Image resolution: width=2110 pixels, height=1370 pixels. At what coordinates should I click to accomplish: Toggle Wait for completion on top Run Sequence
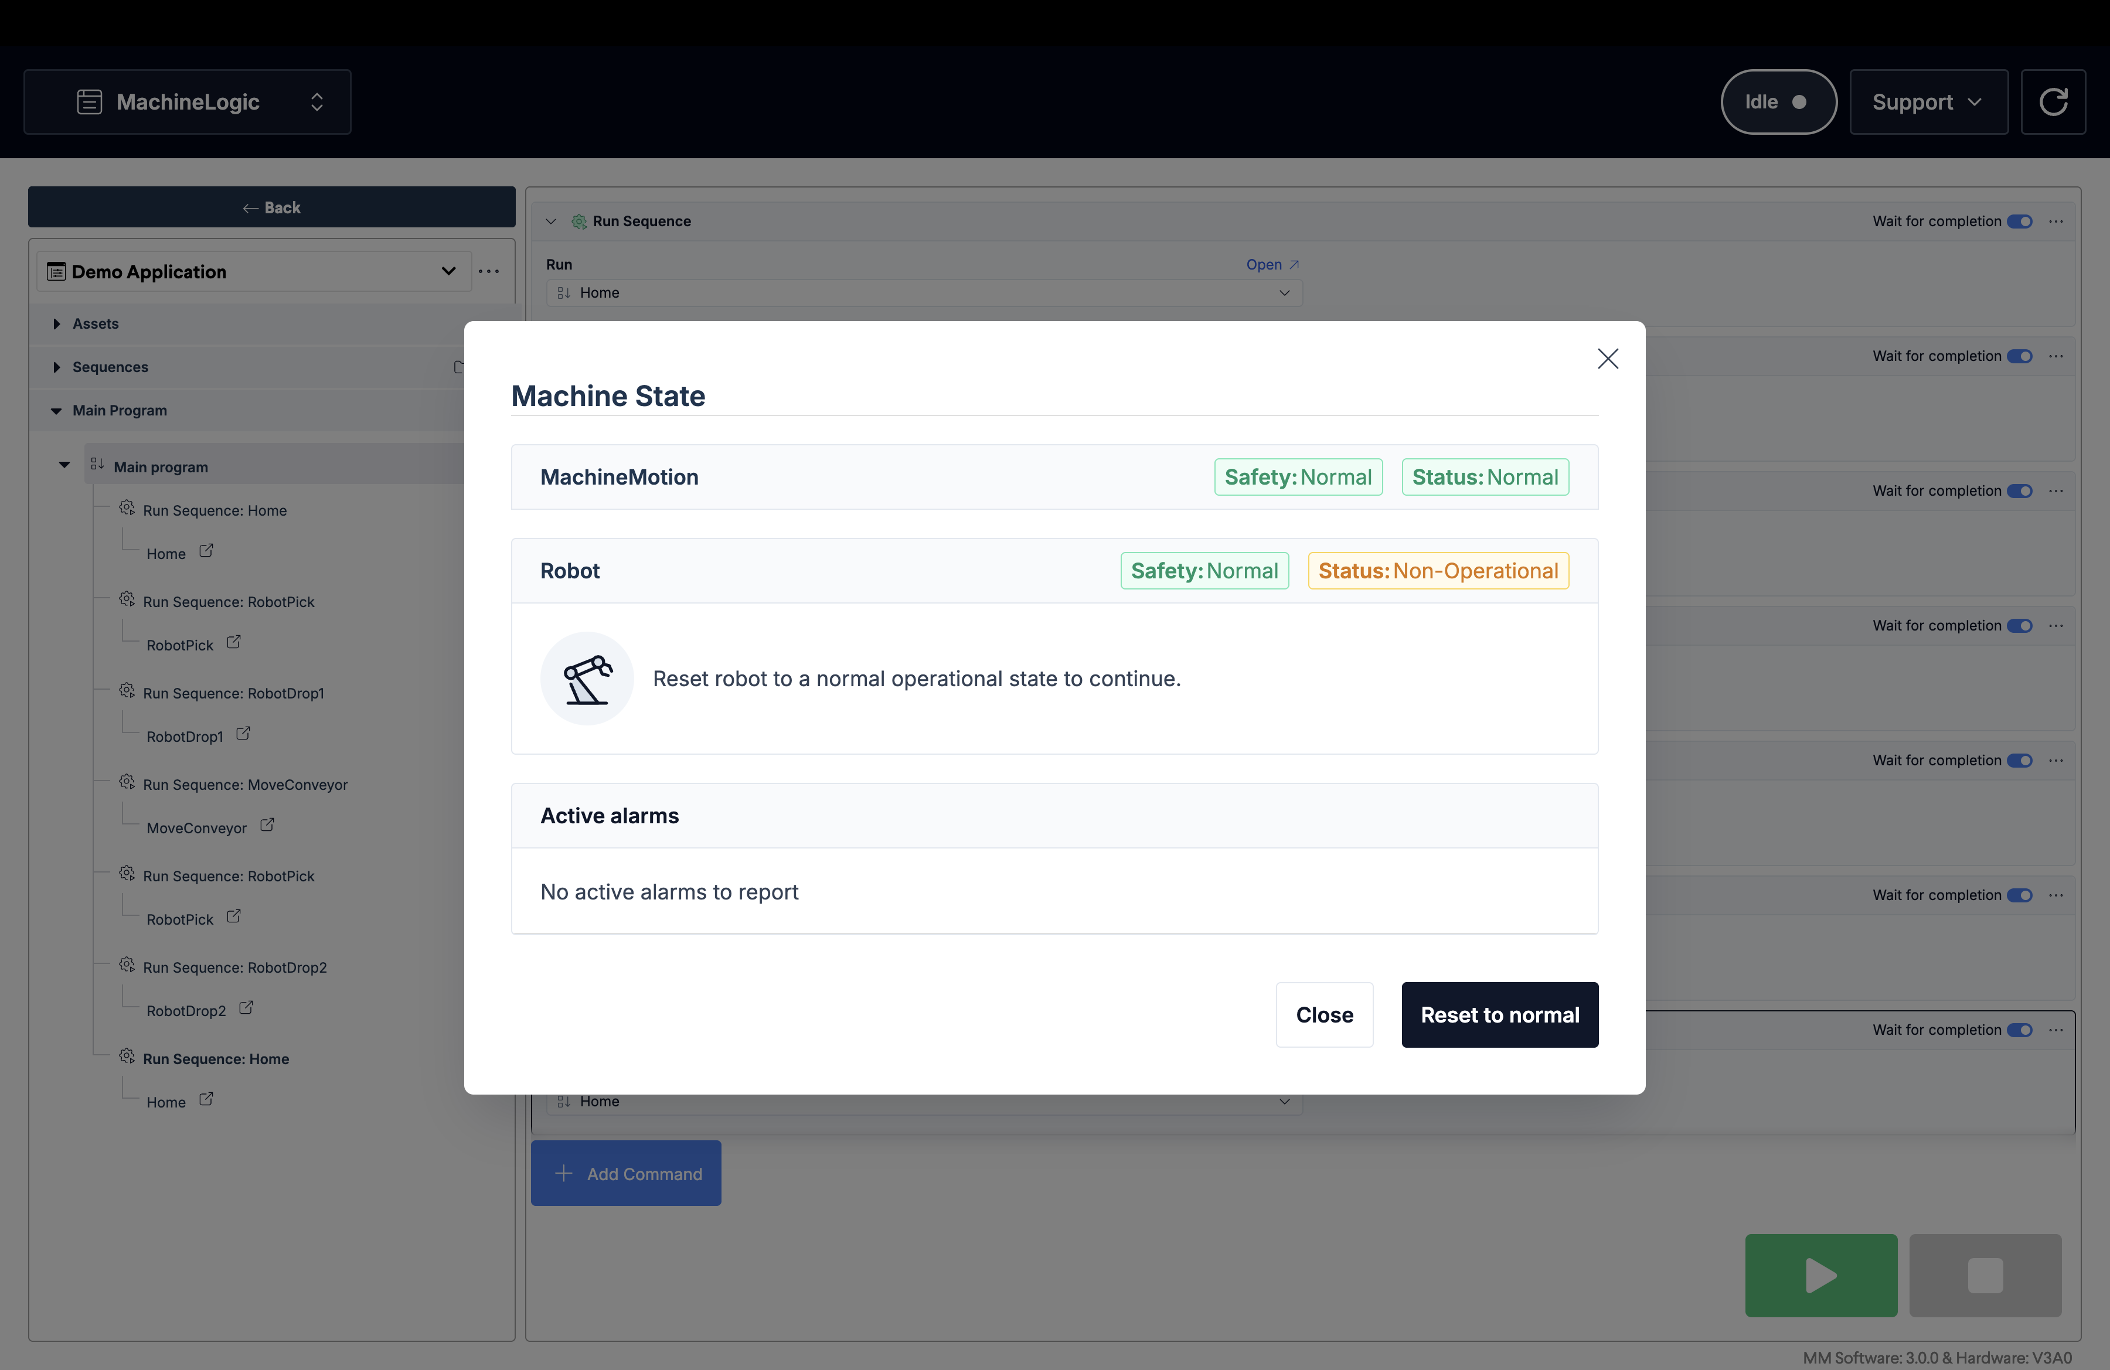(2020, 221)
